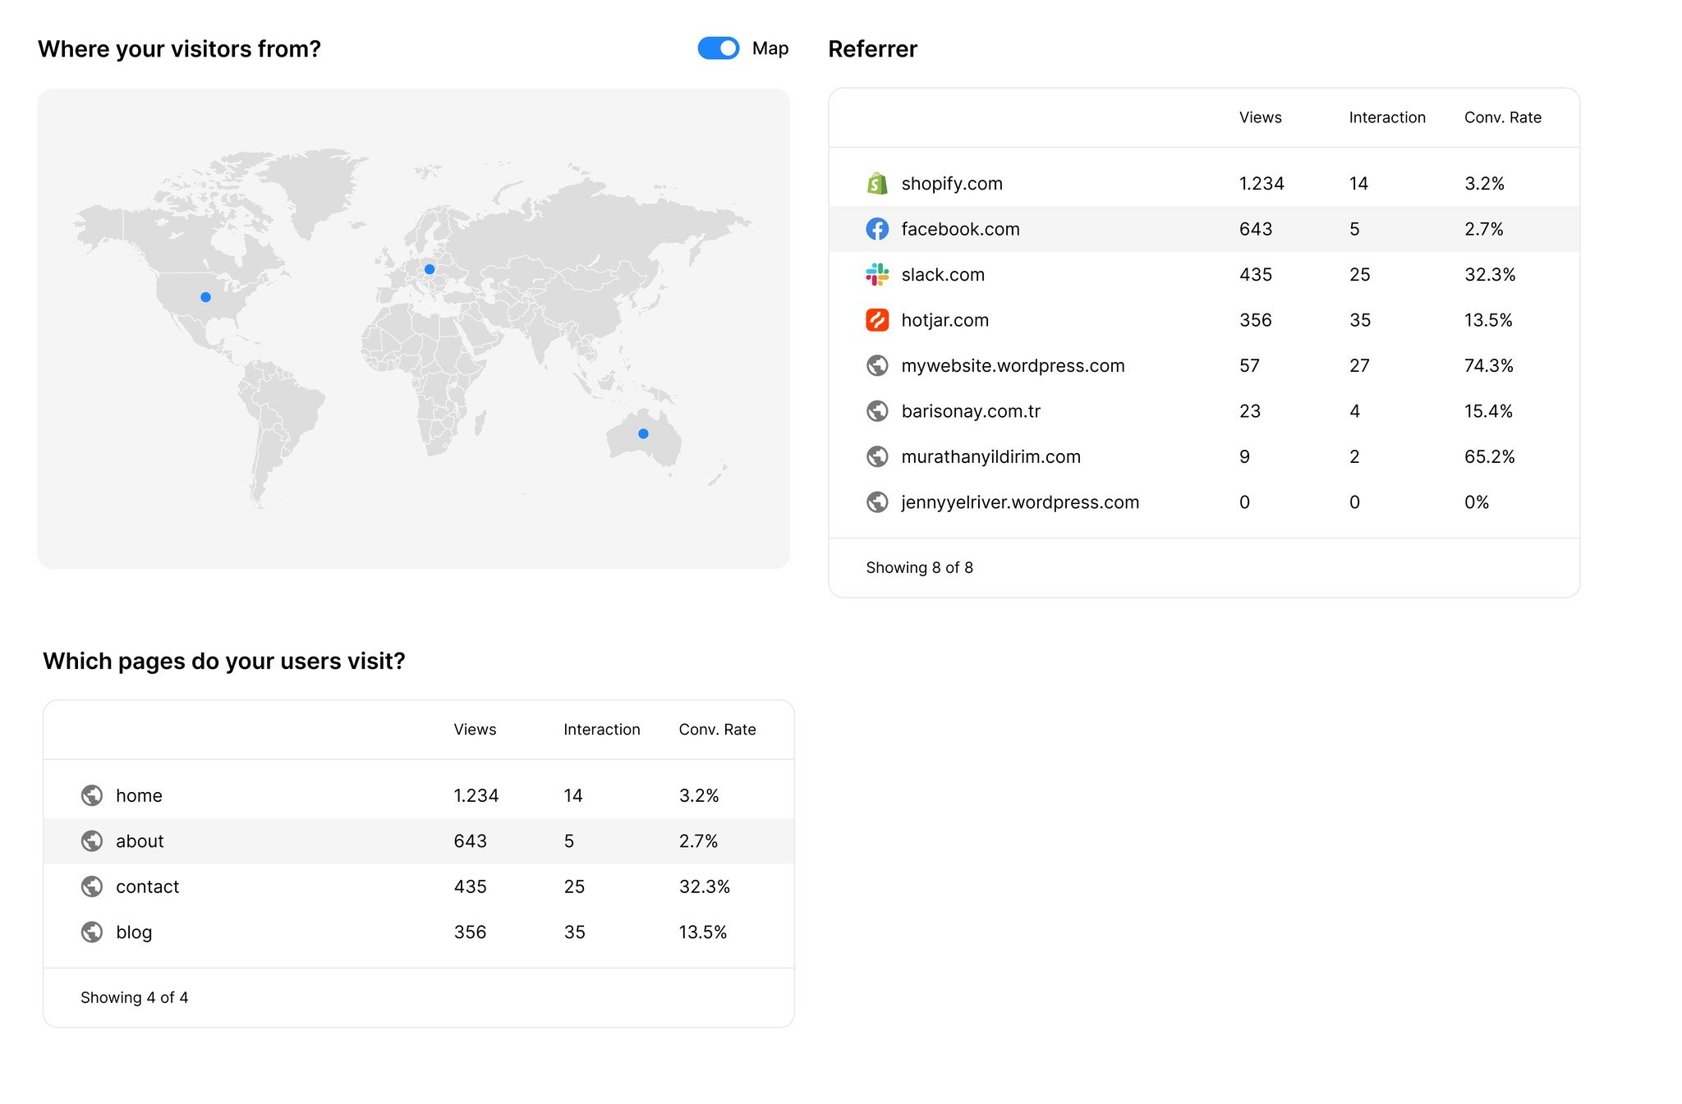The image size is (1682, 1104).
Task: Select the Which pages do your users visit heading
Action: (223, 661)
